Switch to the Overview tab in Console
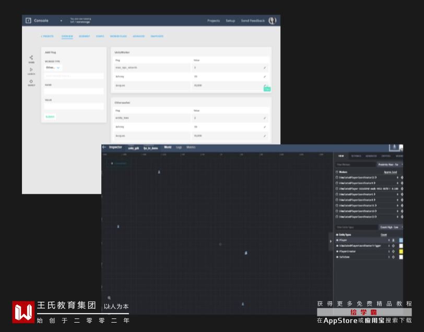 click(67, 36)
